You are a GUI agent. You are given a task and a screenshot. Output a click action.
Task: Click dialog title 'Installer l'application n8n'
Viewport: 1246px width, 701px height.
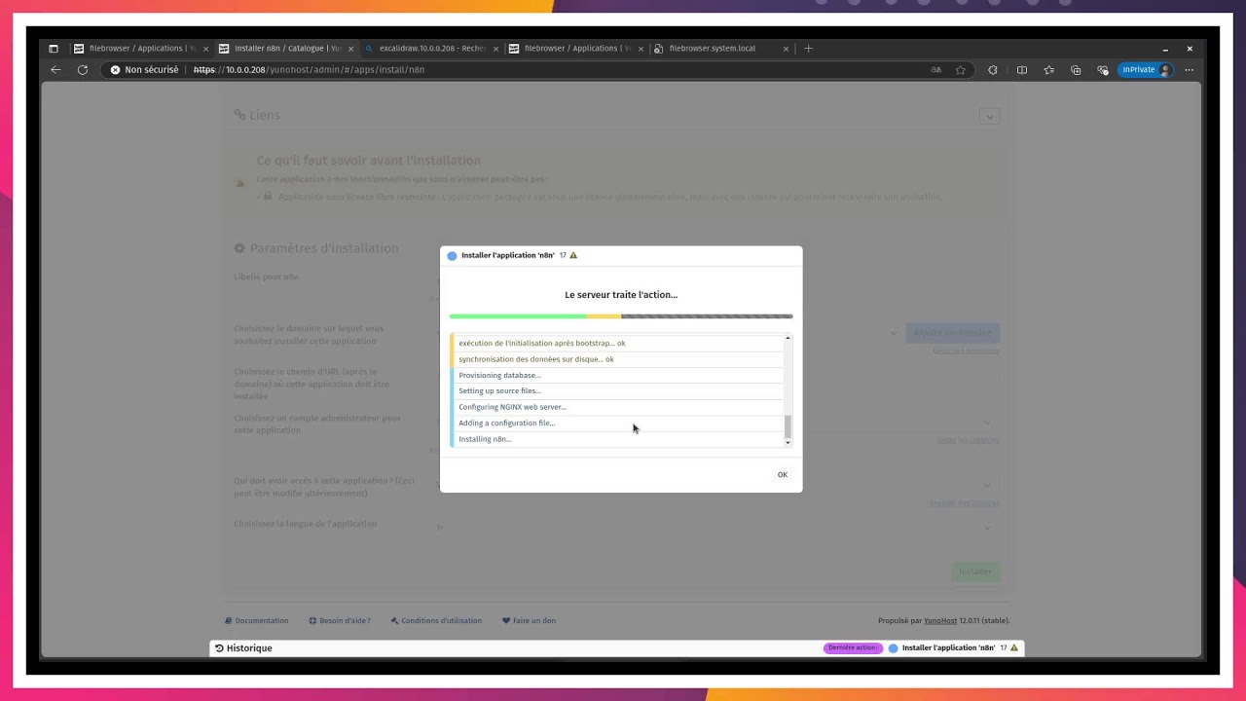[x=508, y=255]
